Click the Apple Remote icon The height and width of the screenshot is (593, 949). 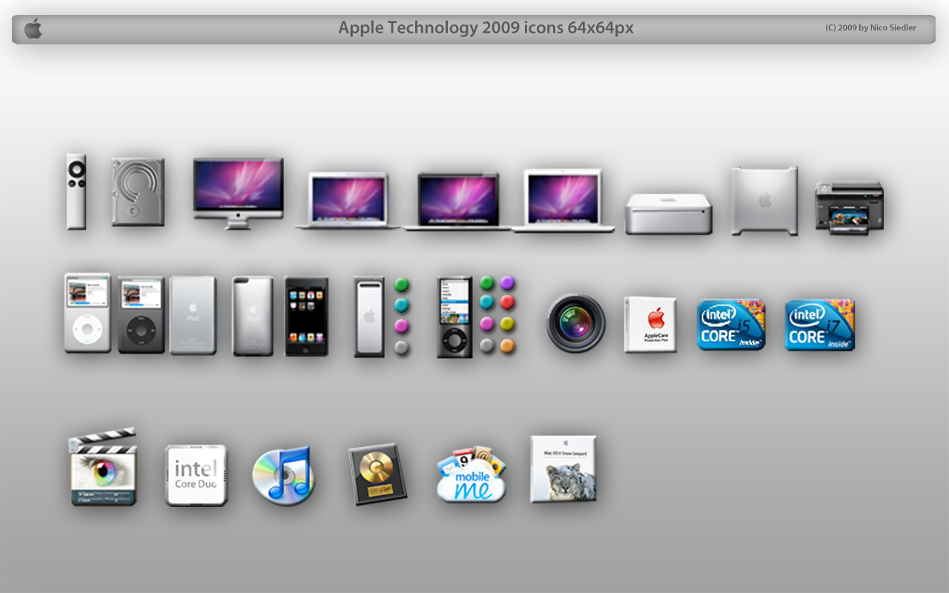(x=76, y=193)
